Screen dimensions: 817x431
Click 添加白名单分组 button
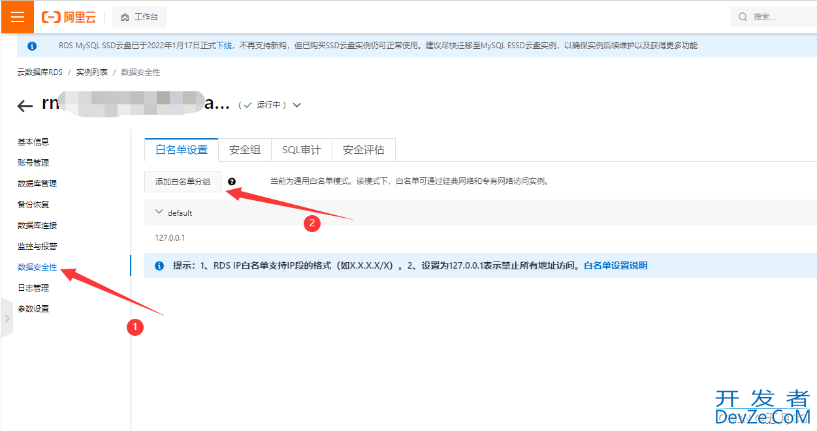pyautogui.click(x=183, y=182)
